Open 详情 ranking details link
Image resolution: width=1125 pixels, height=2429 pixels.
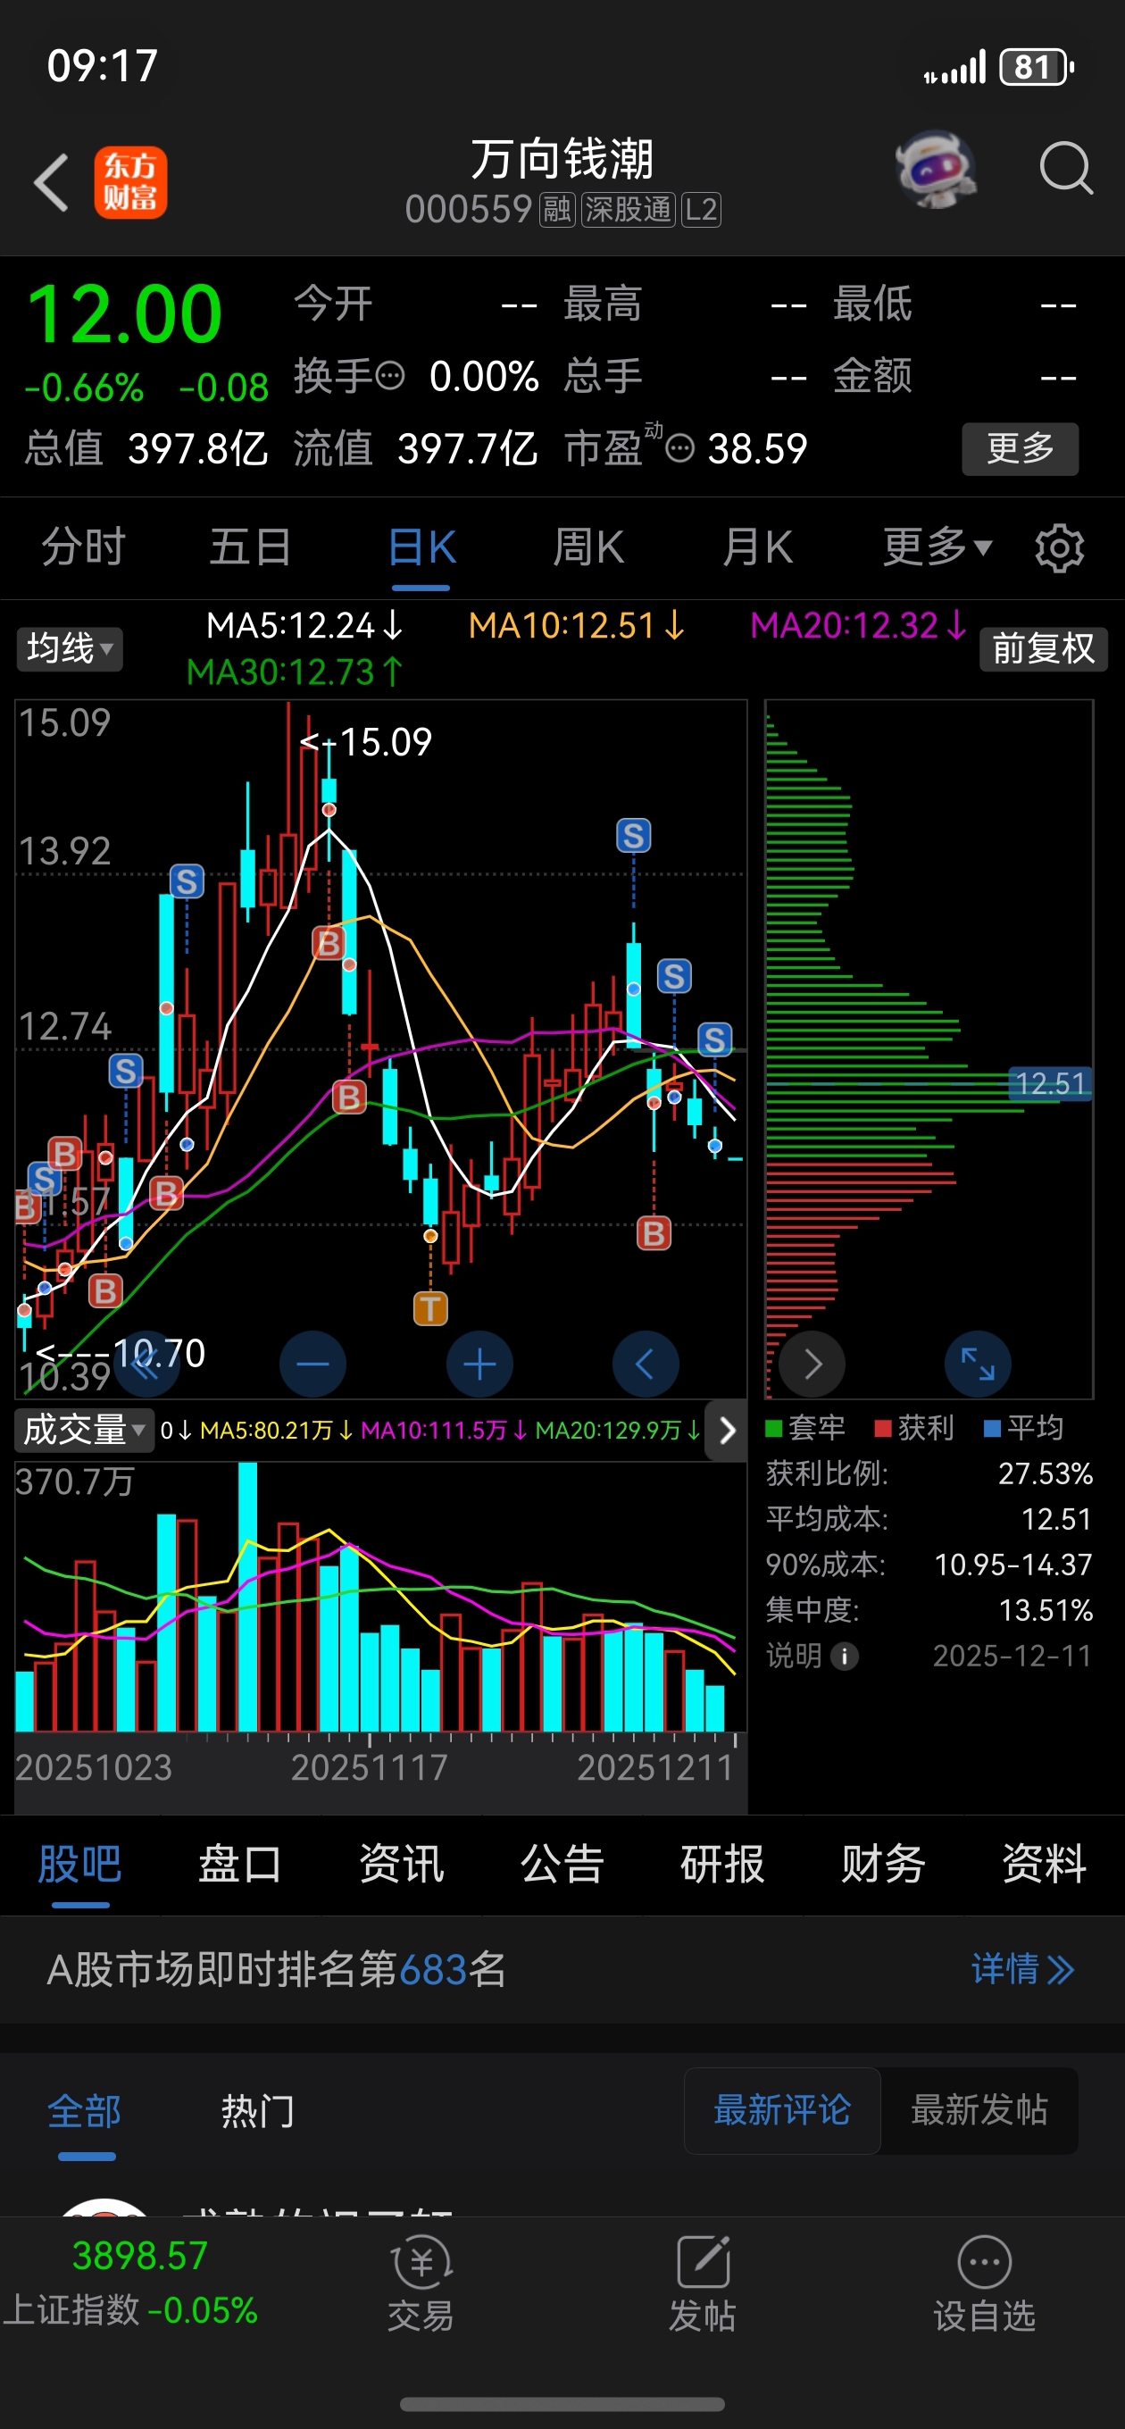(1023, 1969)
